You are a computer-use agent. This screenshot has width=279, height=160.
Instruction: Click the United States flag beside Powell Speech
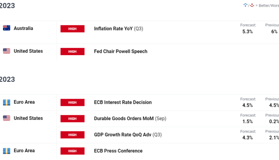tap(6, 51)
